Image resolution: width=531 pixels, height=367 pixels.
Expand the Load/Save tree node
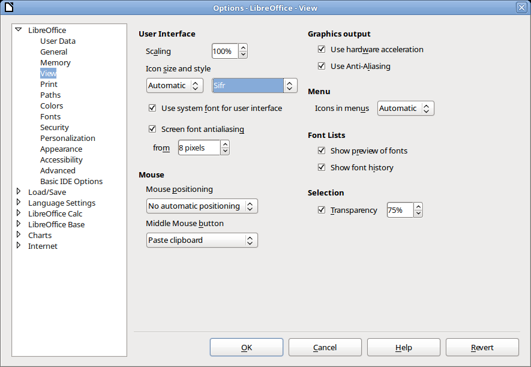[x=19, y=192]
